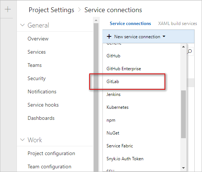Open the Overview settings page
Image resolution: width=202 pixels, height=172 pixels.
click(38, 39)
